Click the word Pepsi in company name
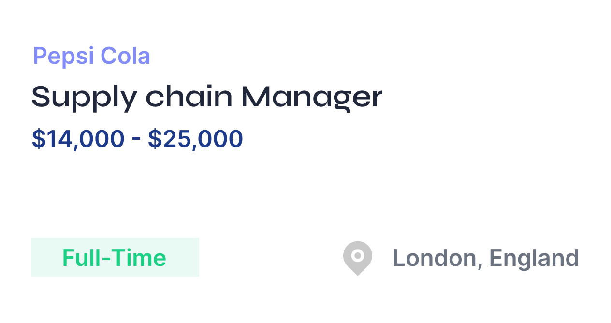 tap(63, 56)
